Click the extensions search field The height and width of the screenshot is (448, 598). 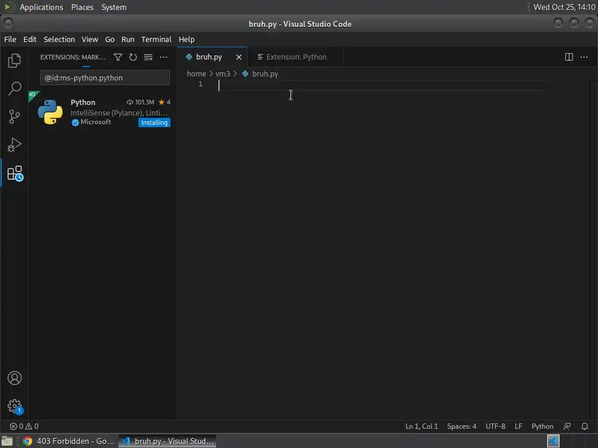tap(105, 78)
